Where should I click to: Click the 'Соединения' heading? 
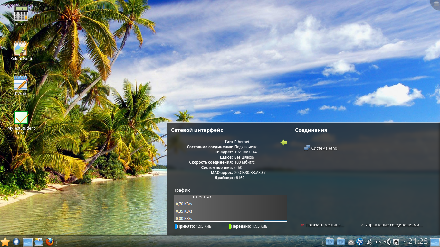[311, 130]
